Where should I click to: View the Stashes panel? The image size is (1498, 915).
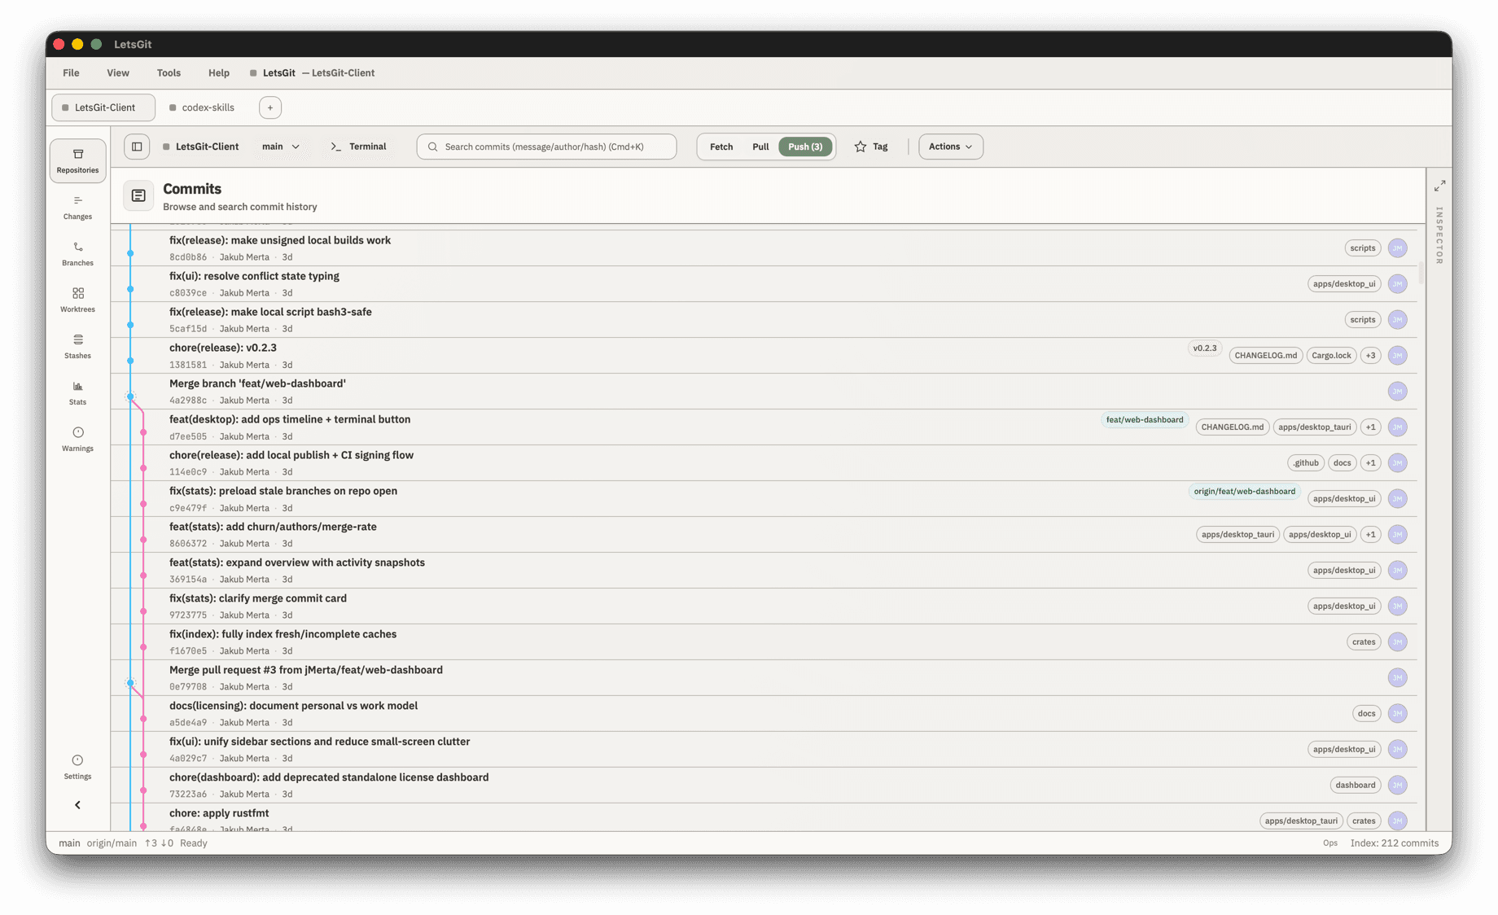point(77,344)
